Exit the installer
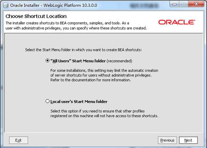 tap(19, 140)
